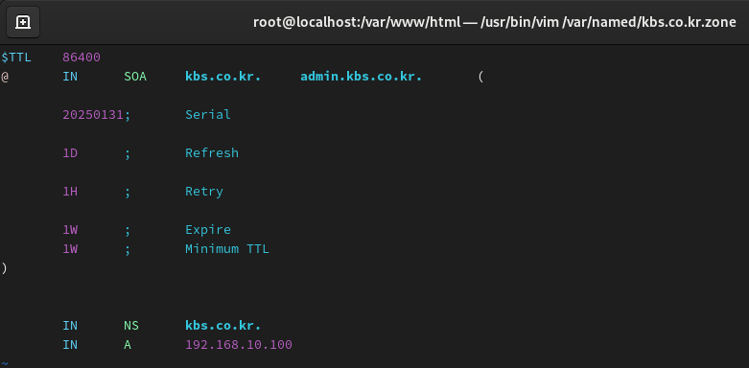Click the Refresh comment
The width and height of the screenshot is (749, 368).
click(x=212, y=152)
